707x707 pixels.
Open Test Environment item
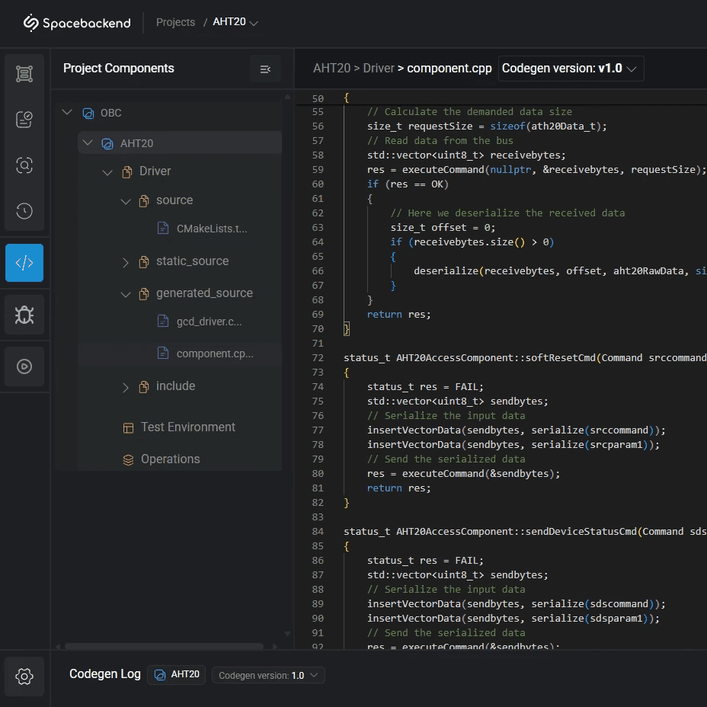coord(187,427)
